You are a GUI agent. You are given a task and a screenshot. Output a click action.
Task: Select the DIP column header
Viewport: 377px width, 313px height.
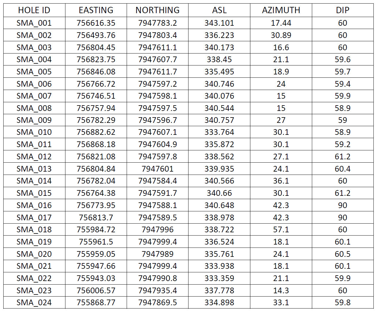(342, 10)
